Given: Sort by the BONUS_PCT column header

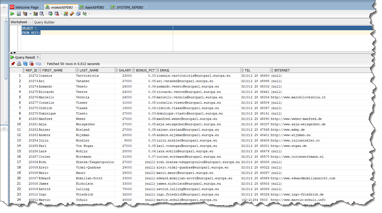Looking at the screenshot, I should tap(144, 70).
